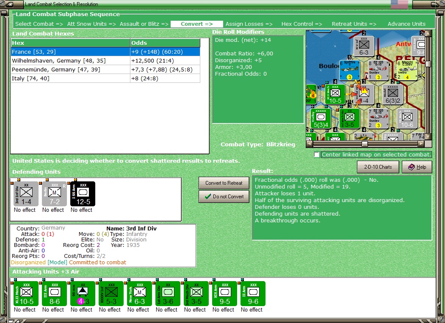
Task: Select the XIX Arm 9-5 attacking unit
Action: click(225, 293)
